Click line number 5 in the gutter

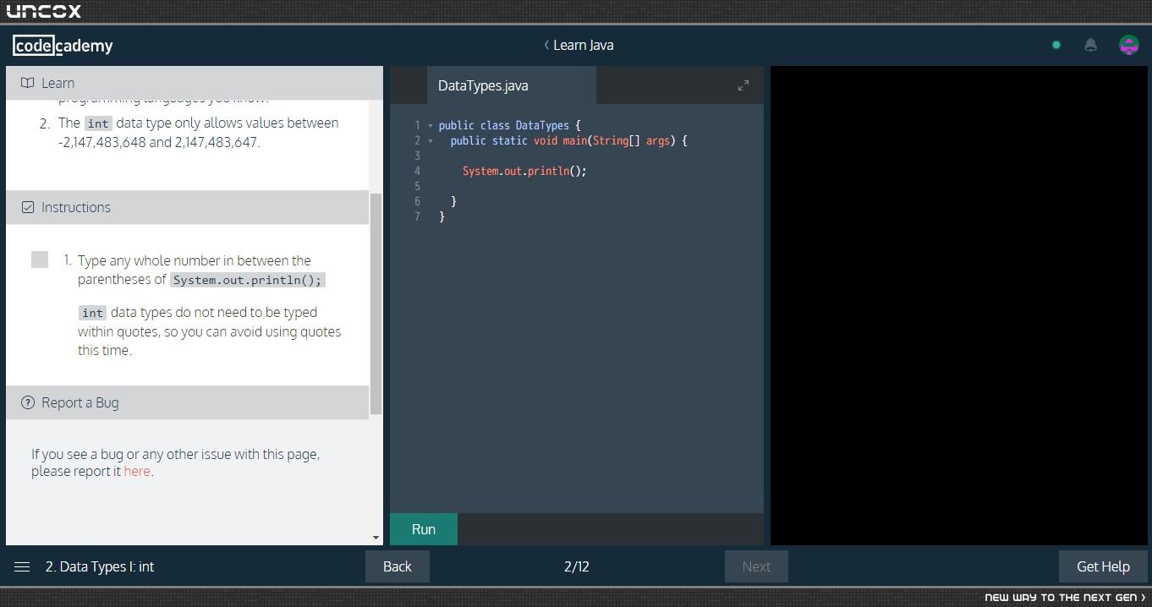tap(417, 187)
